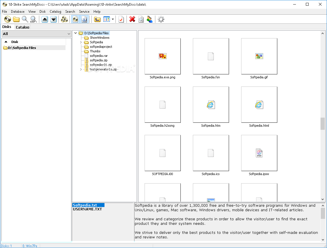
Task: Click the E: Win7Pe status bar entry
Action: tap(30, 246)
